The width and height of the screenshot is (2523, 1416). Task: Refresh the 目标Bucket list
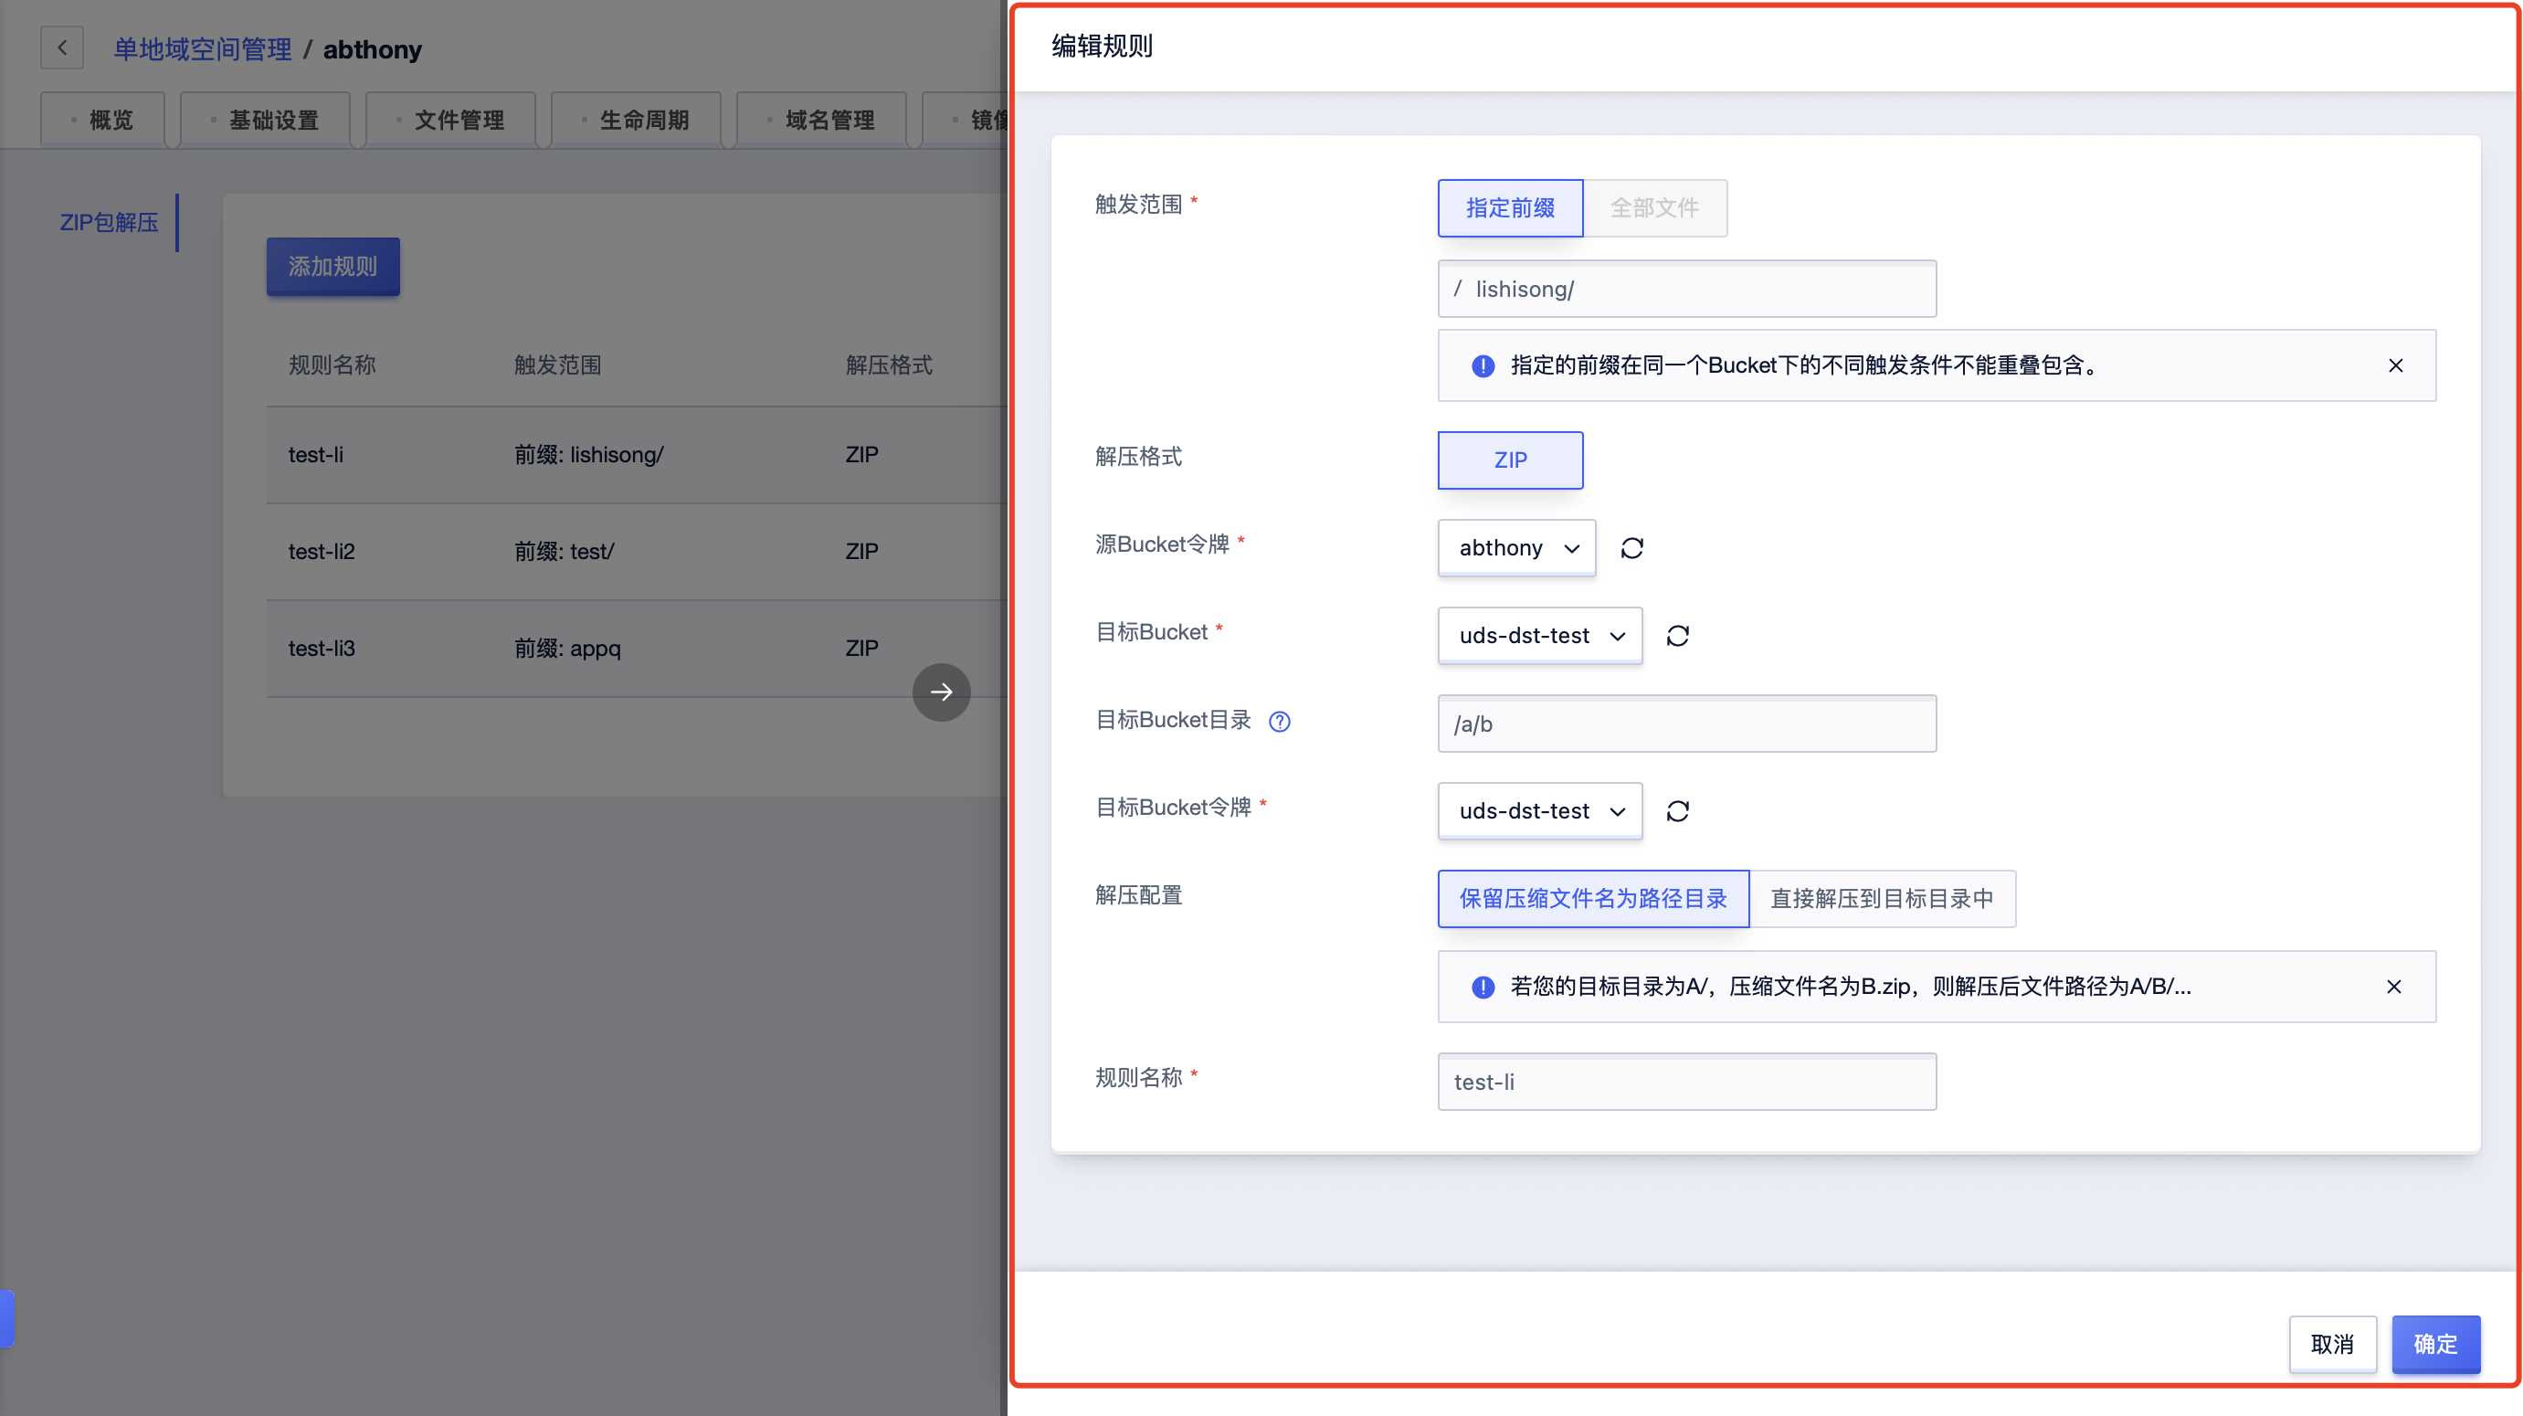click(x=1677, y=637)
